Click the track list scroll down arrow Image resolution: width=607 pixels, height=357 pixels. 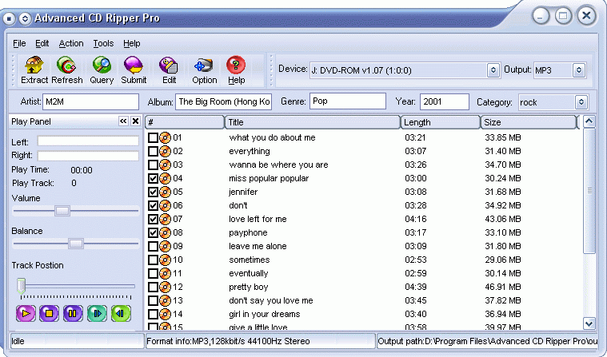pos(589,323)
